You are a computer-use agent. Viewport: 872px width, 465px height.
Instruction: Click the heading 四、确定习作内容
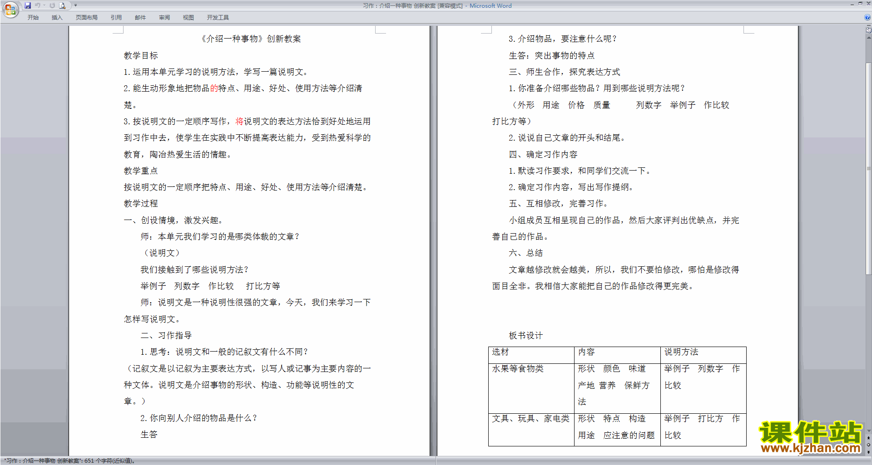click(x=543, y=154)
